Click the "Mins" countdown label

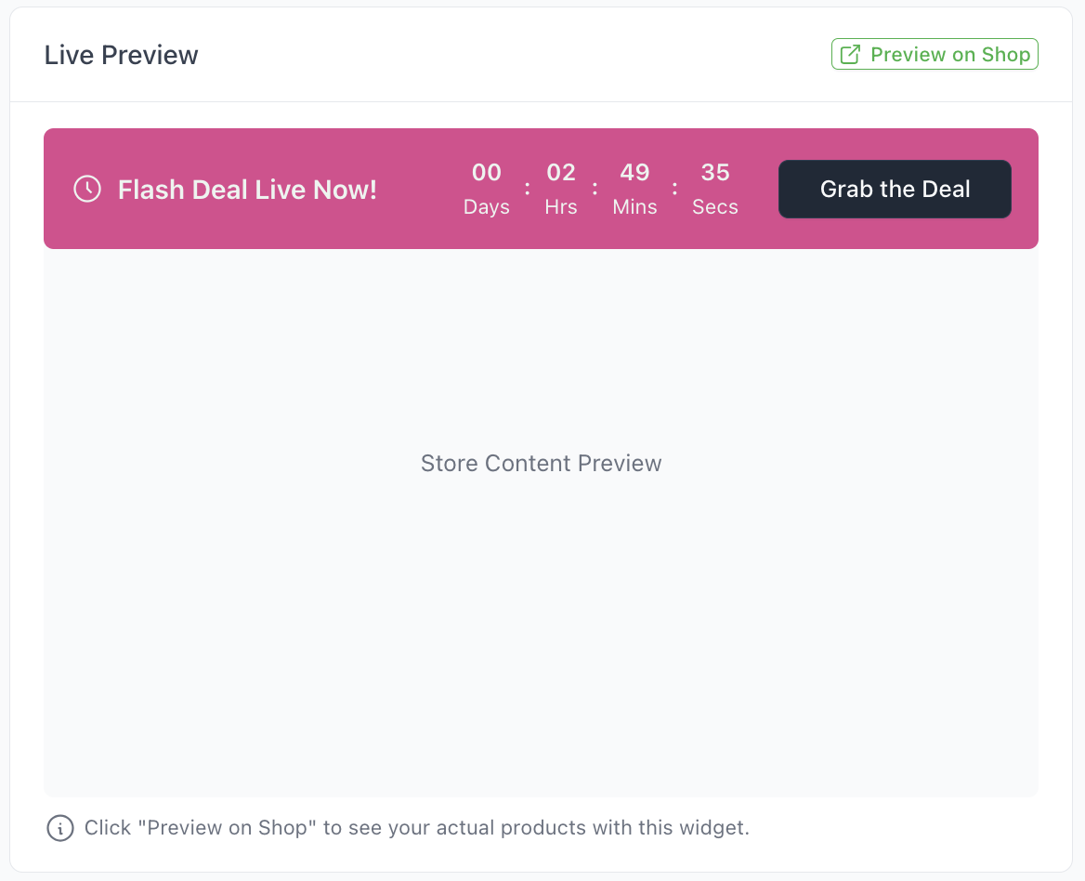[634, 207]
